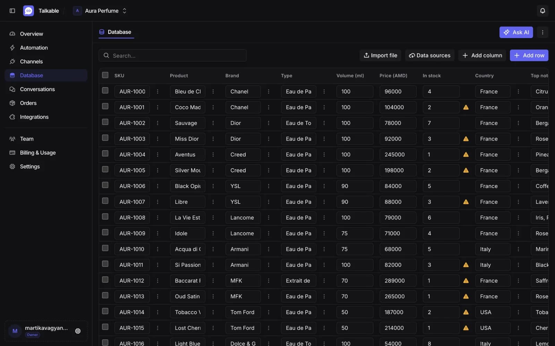
Task: Click Add column button
Action: point(482,55)
